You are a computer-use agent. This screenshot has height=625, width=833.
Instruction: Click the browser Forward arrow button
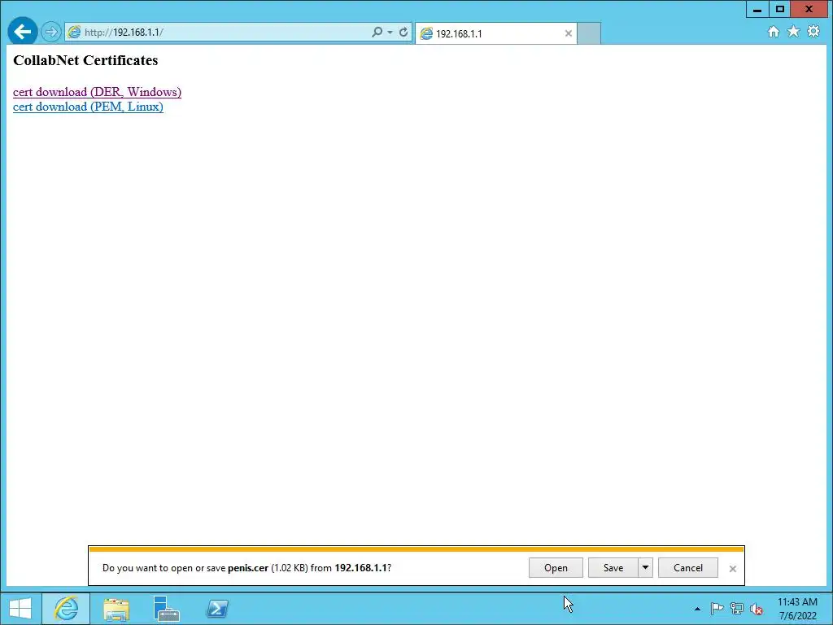(x=51, y=32)
